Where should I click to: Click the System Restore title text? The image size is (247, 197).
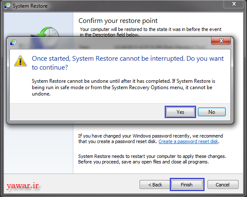pyautogui.click(x=30, y=6)
